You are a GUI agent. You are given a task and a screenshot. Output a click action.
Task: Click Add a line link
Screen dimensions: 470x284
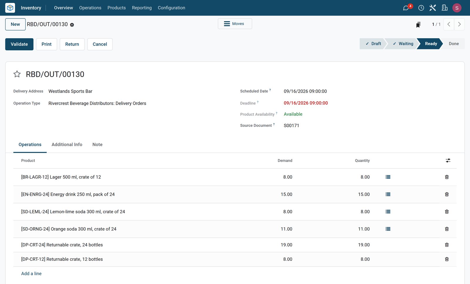pos(31,274)
